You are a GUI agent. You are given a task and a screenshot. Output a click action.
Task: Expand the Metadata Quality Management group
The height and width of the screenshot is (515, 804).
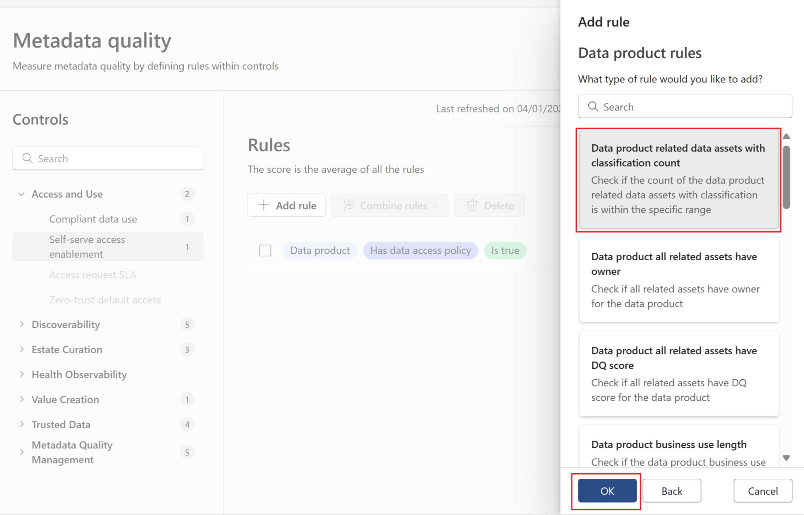21,451
